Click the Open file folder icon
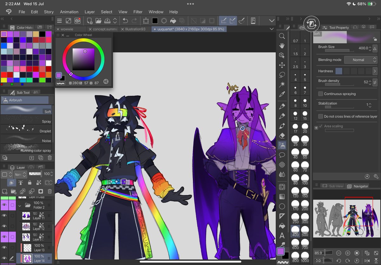Viewport: 381px width, 265px height. point(98,21)
